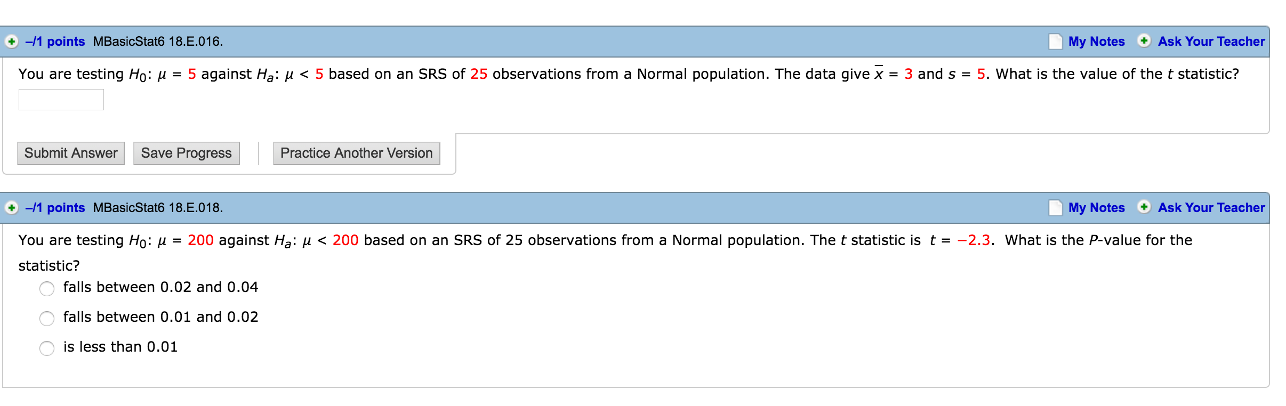Viewport: 1286px width, 406px height.
Task: Click My Notes page icon for 18.E.016
Action: pos(1055,42)
